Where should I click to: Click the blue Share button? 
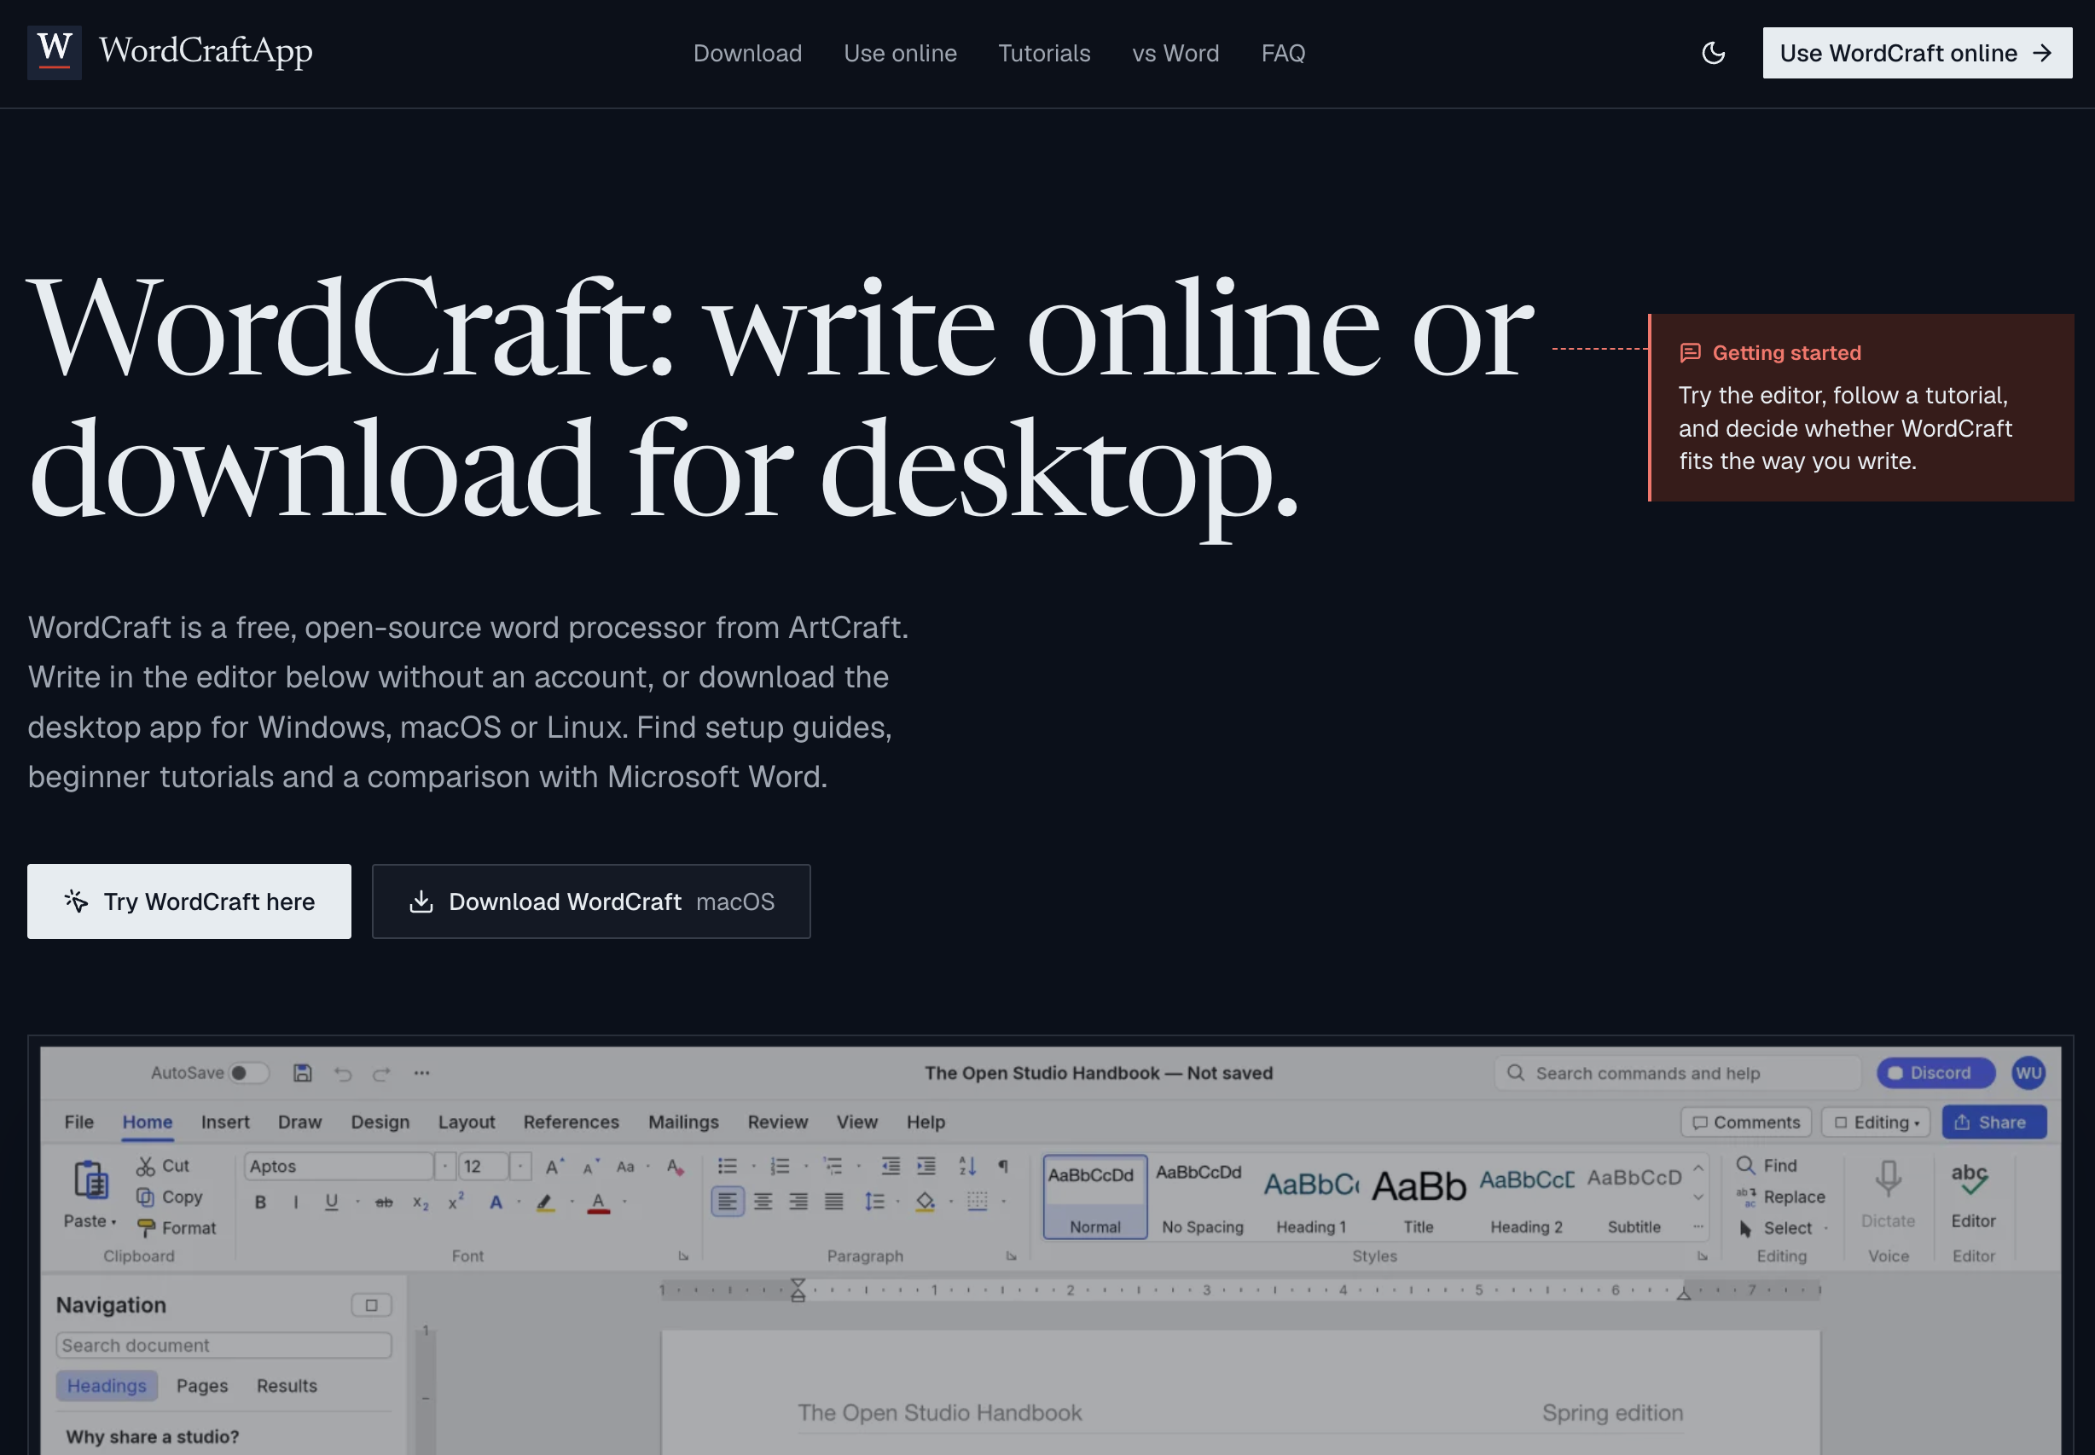pos(1993,1122)
